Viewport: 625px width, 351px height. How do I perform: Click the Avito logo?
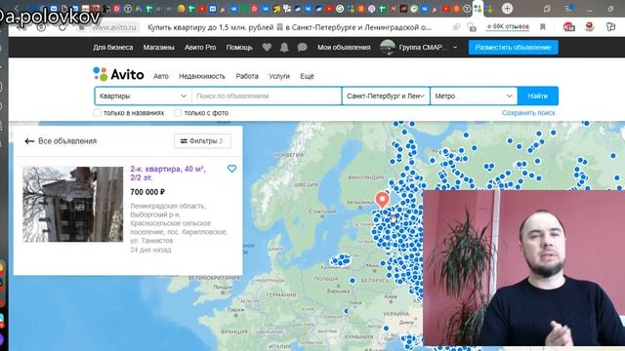(x=118, y=74)
